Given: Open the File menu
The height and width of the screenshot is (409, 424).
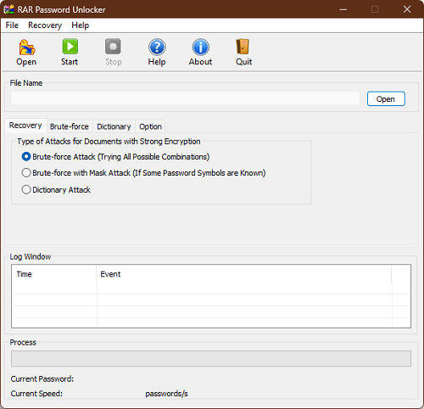Looking at the screenshot, I should (12, 25).
